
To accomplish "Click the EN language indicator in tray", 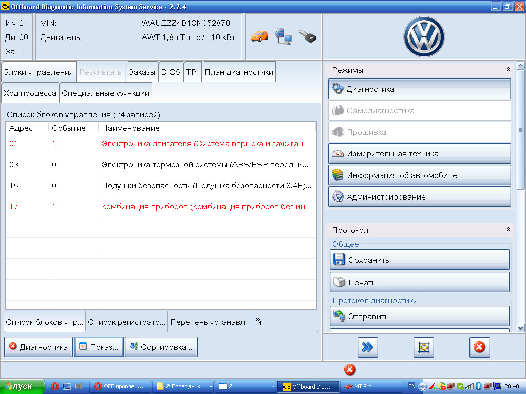I will click(411, 386).
